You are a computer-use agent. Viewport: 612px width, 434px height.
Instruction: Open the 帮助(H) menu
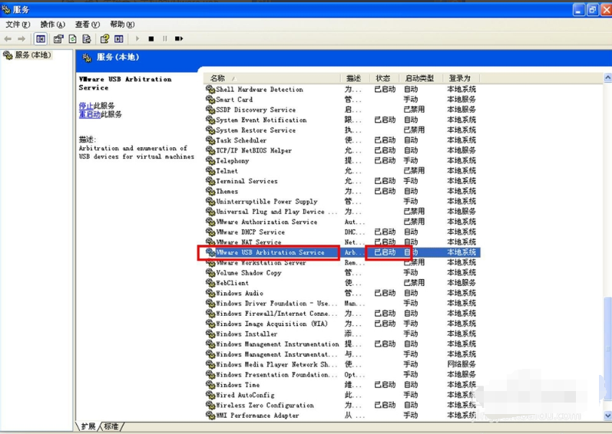[x=122, y=25]
